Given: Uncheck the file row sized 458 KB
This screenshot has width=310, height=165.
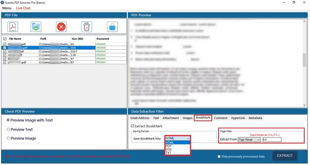Looking at the screenshot, I should click(5, 48).
